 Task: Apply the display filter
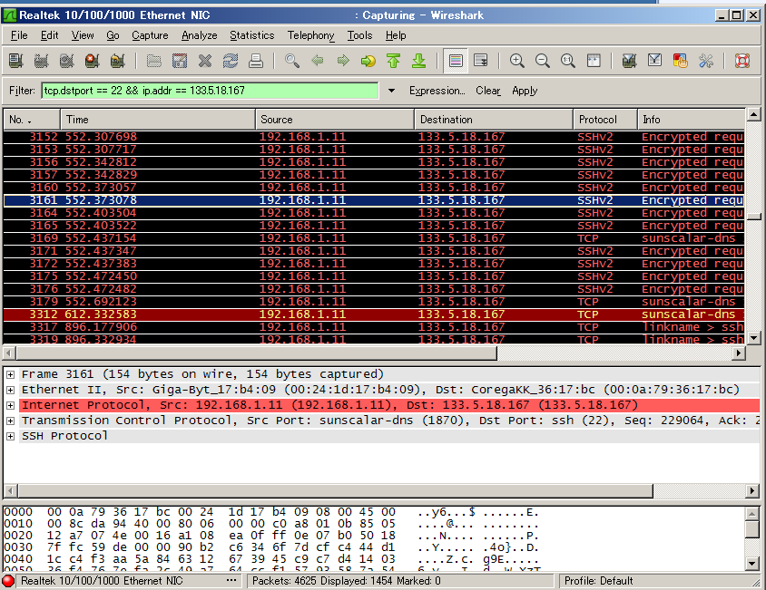point(525,91)
